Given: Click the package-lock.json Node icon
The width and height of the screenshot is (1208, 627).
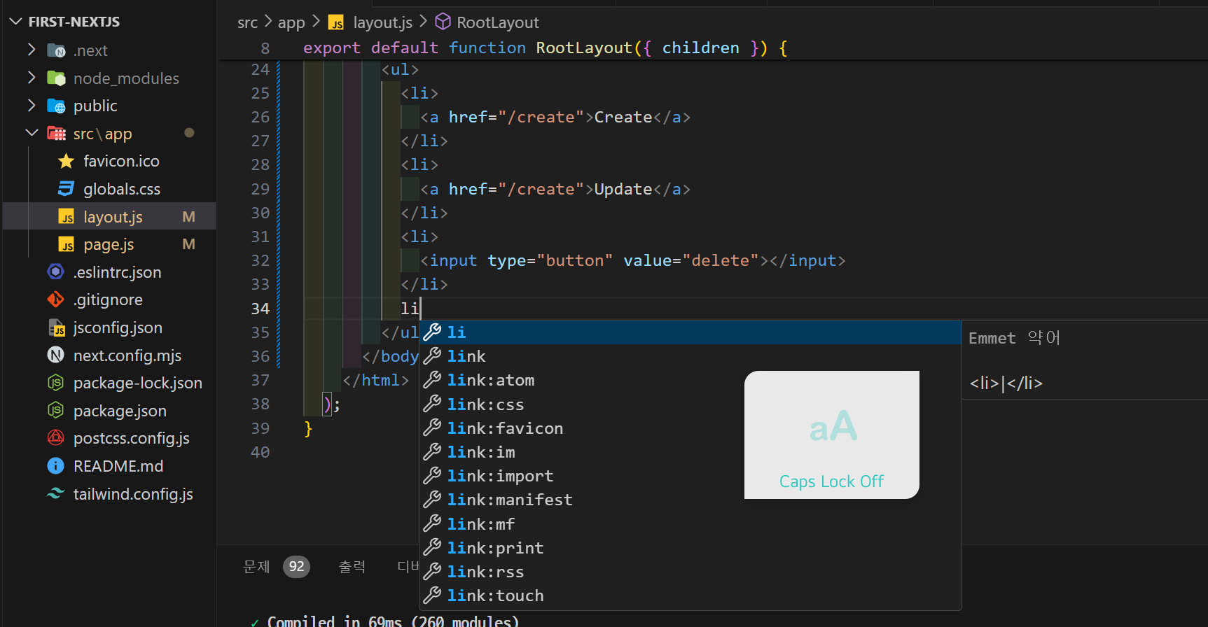Looking at the screenshot, I should (55, 383).
